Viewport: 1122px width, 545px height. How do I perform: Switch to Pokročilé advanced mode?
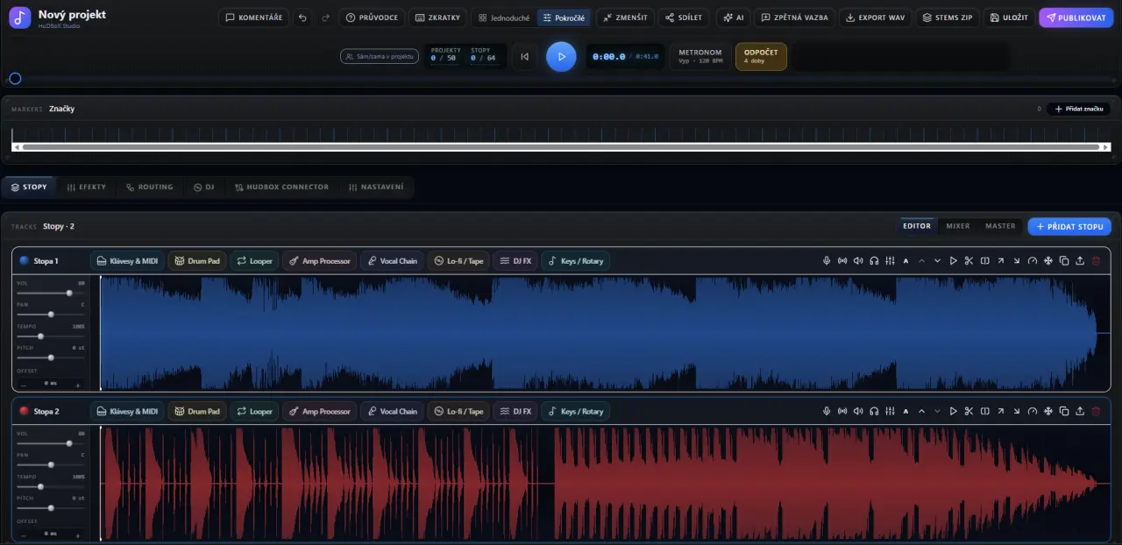[564, 18]
